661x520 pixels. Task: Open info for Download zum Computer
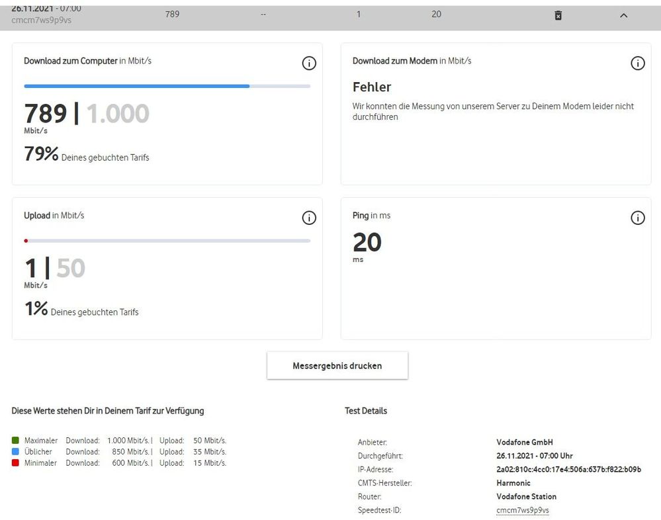pyautogui.click(x=309, y=64)
